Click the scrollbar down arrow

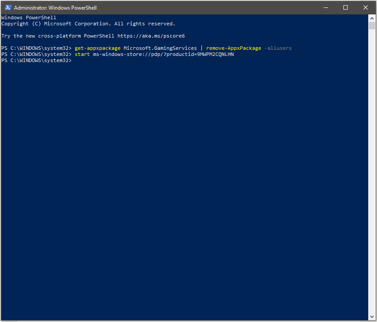click(x=372, y=317)
